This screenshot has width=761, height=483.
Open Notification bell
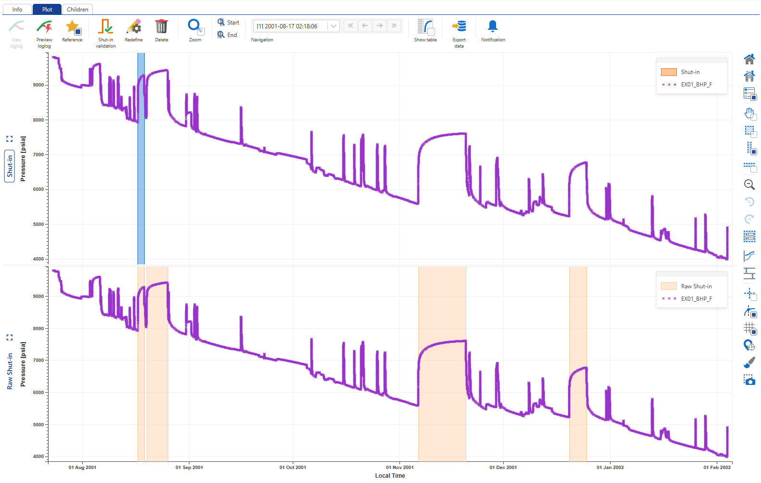point(493,27)
